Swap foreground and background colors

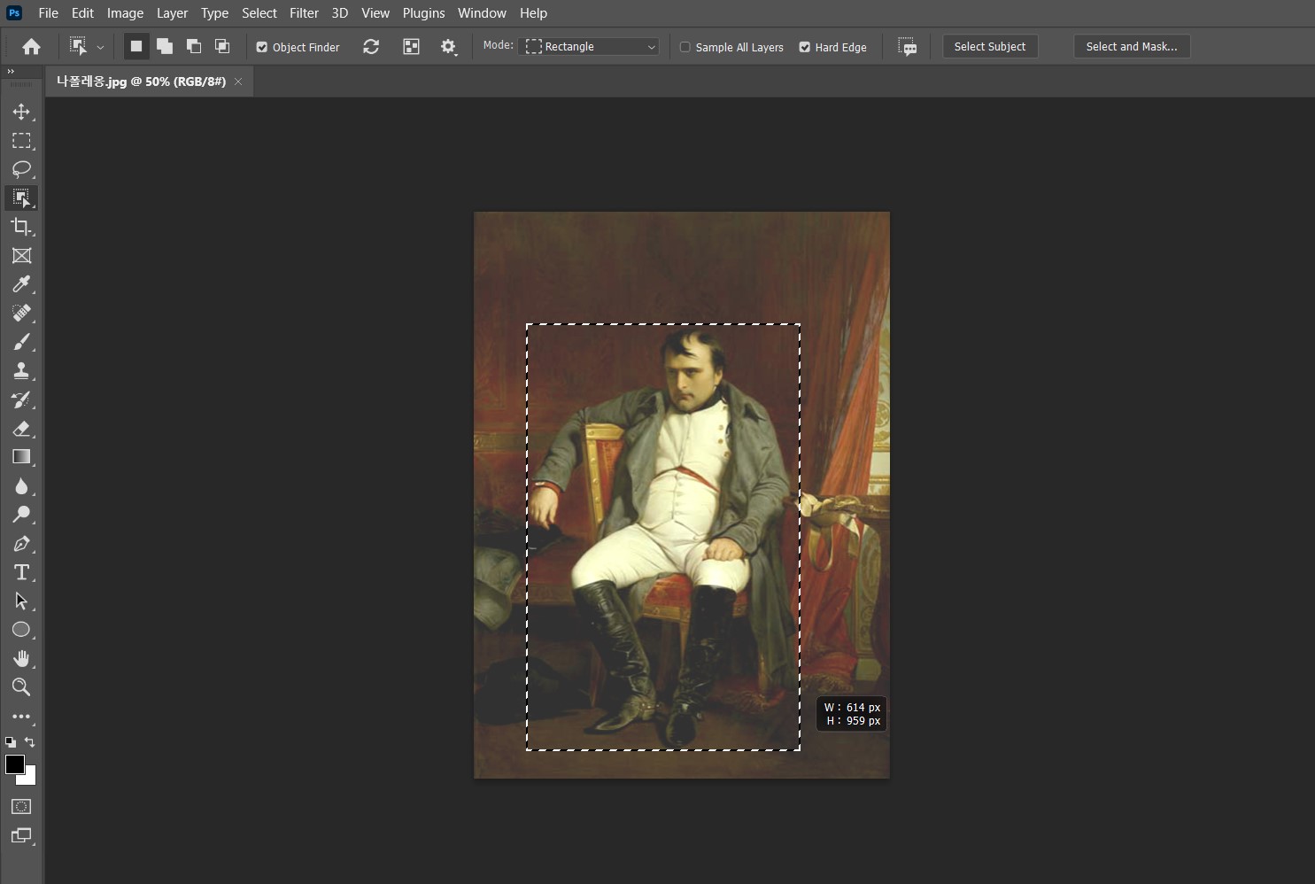pos(30,742)
